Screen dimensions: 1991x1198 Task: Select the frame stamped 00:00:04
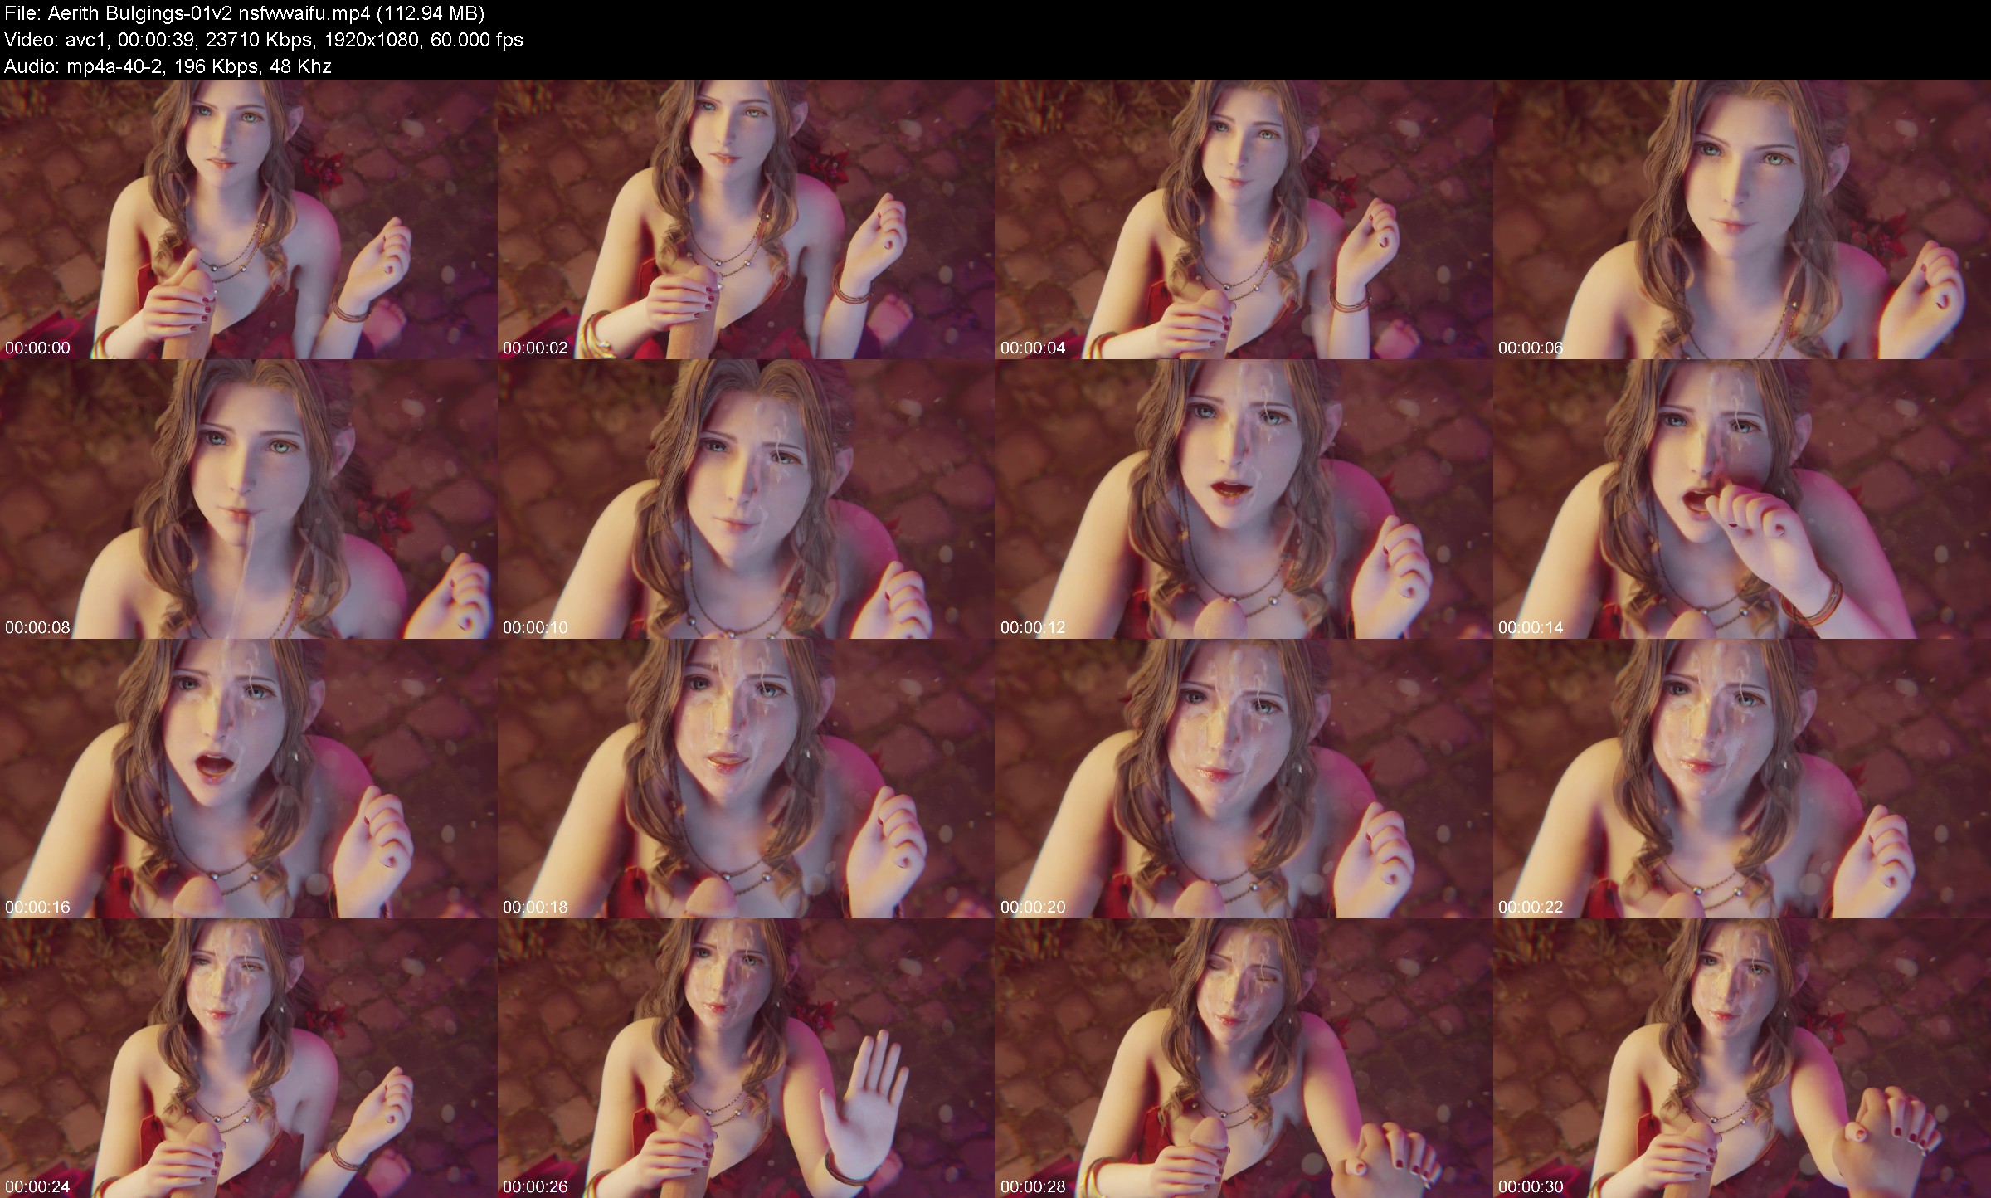pos(1244,219)
